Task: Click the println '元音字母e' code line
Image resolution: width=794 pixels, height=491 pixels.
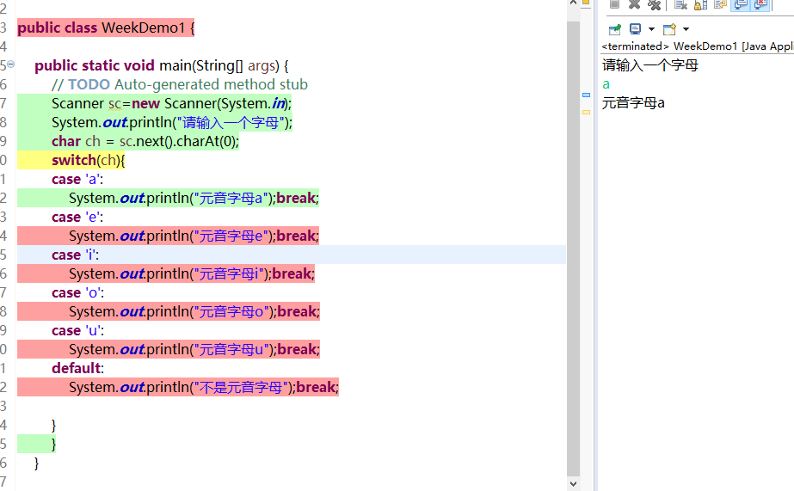Action: click(194, 236)
